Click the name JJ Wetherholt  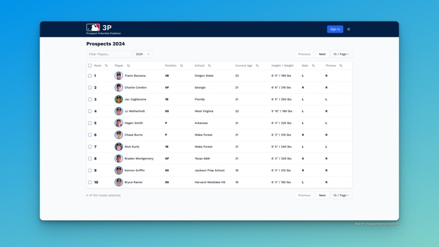[x=135, y=111]
